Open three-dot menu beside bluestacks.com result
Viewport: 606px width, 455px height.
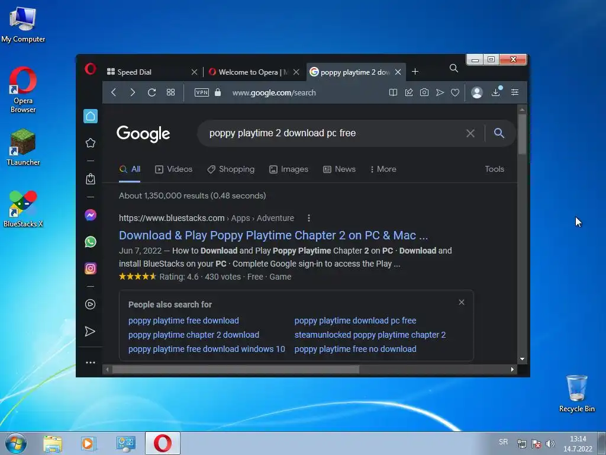coord(308,218)
